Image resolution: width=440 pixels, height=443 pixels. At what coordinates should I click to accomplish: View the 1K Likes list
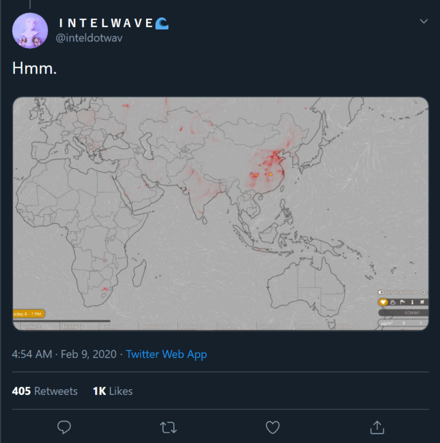(x=112, y=391)
